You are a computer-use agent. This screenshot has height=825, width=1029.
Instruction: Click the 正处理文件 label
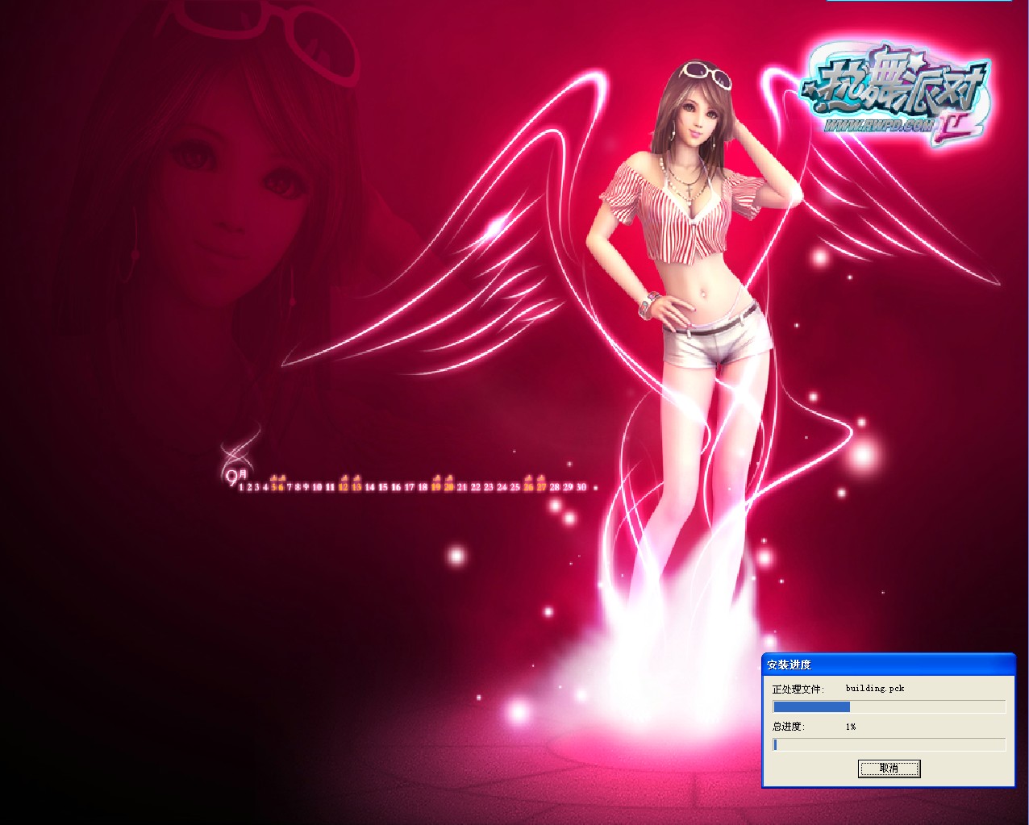[x=798, y=690]
